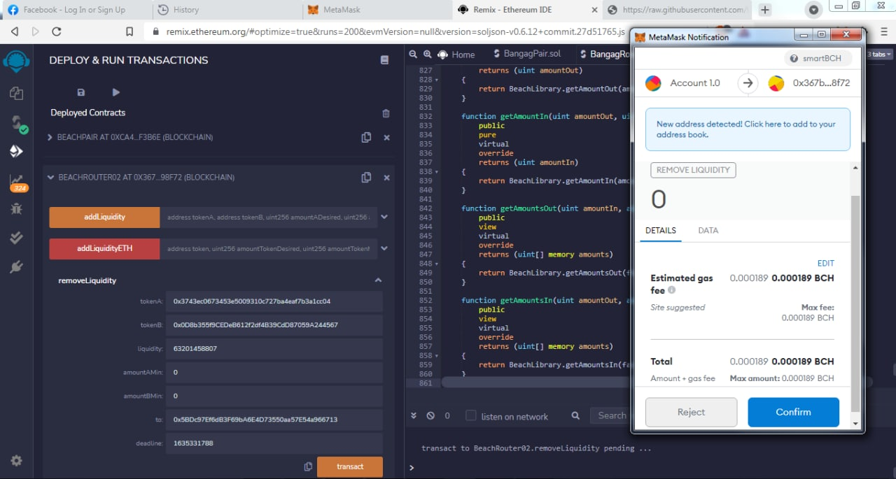Open Remix settings gear icon

16,461
